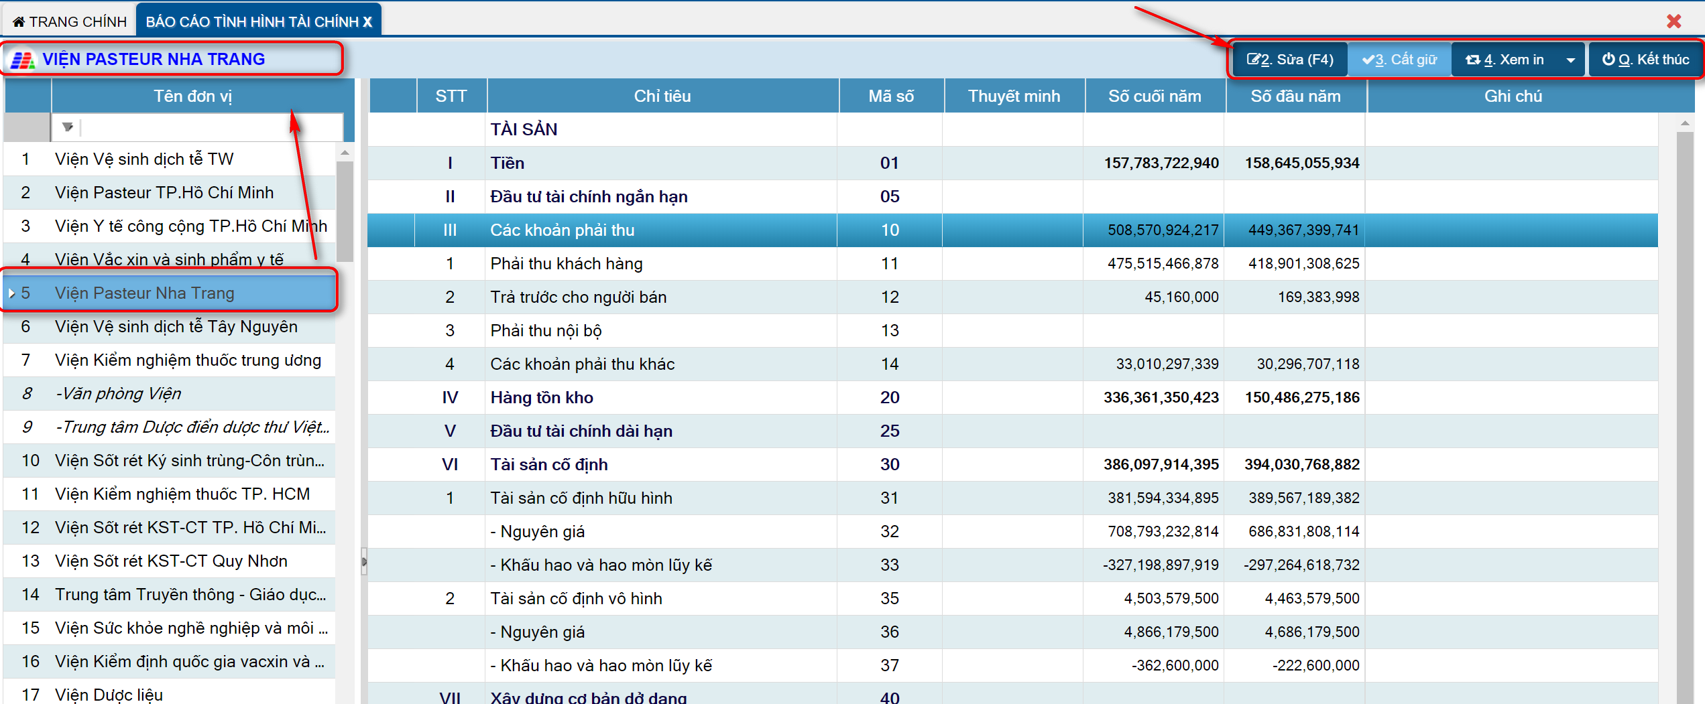This screenshot has height=704, width=1705.
Task: Close the Báo cáo tình hình tài chính tab
Action: 367,22
